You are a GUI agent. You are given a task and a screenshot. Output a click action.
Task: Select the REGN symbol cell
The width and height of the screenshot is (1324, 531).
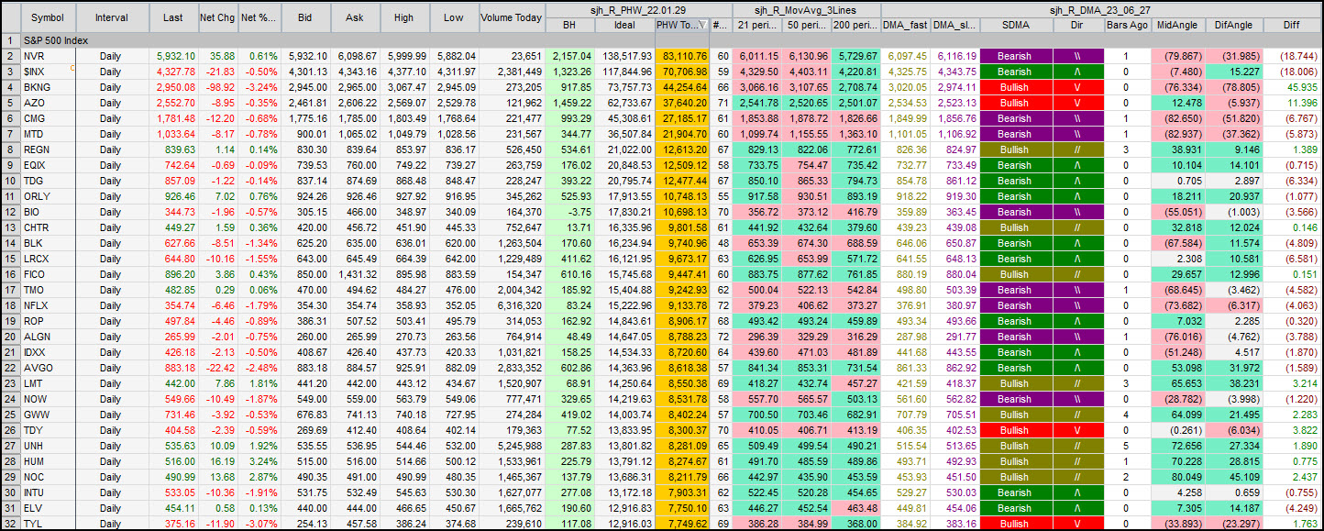[48, 149]
